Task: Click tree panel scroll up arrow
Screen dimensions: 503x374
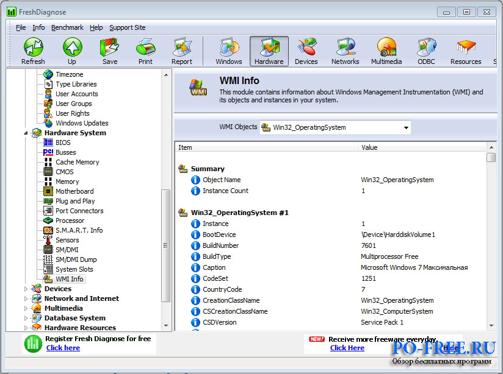Action: coord(166,75)
